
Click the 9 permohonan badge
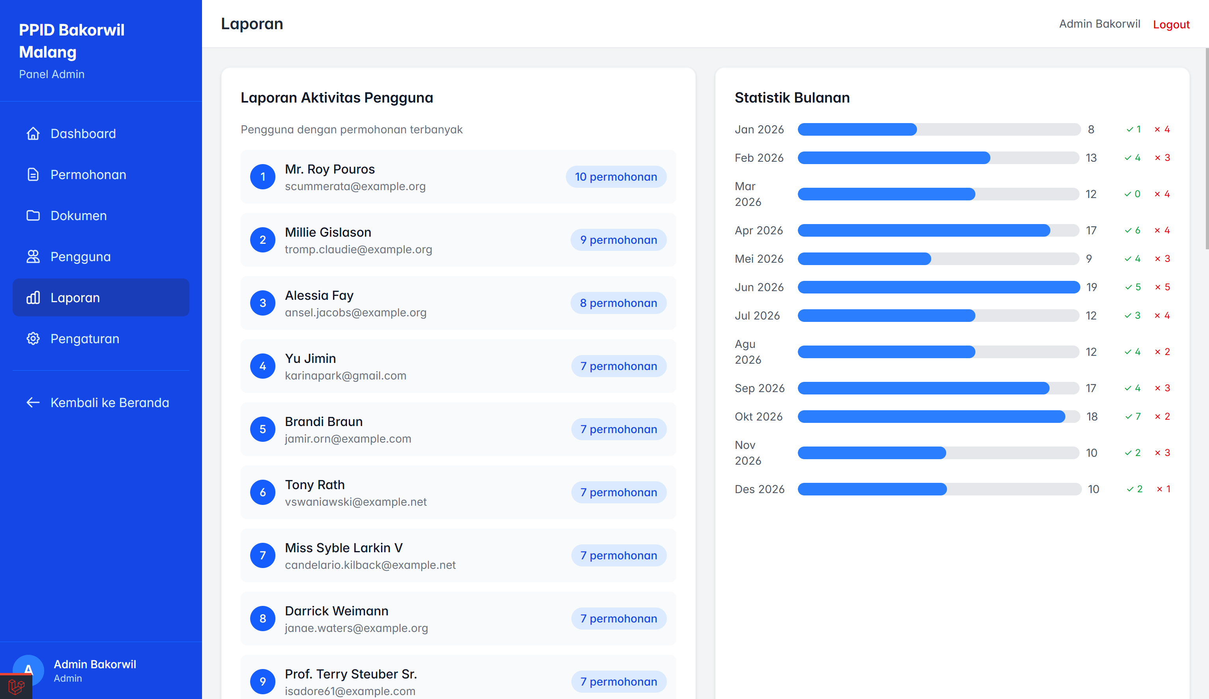[x=618, y=240]
